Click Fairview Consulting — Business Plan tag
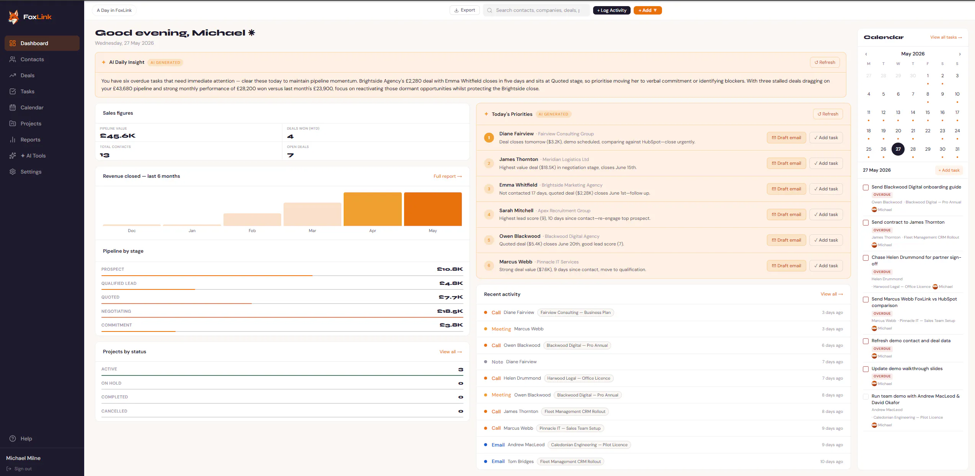The width and height of the screenshot is (975, 476). pyautogui.click(x=576, y=312)
